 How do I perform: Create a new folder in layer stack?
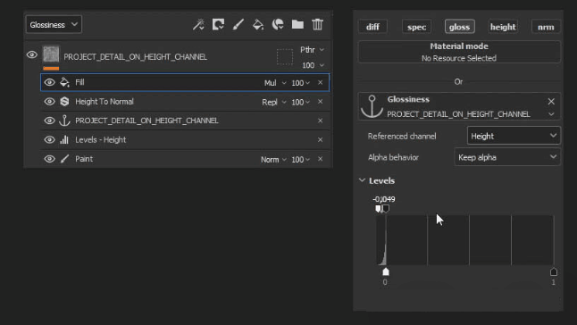pyautogui.click(x=297, y=25)
